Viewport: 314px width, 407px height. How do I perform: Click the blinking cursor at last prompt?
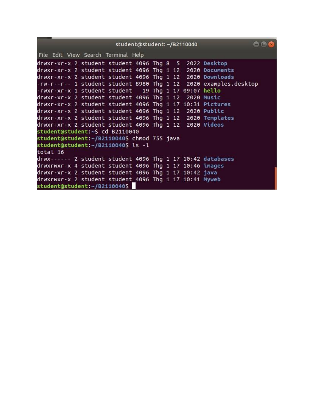pos(134,186)
